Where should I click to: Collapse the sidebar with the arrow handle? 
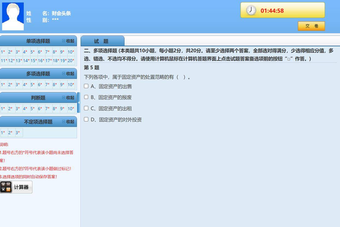coord(79,103)
